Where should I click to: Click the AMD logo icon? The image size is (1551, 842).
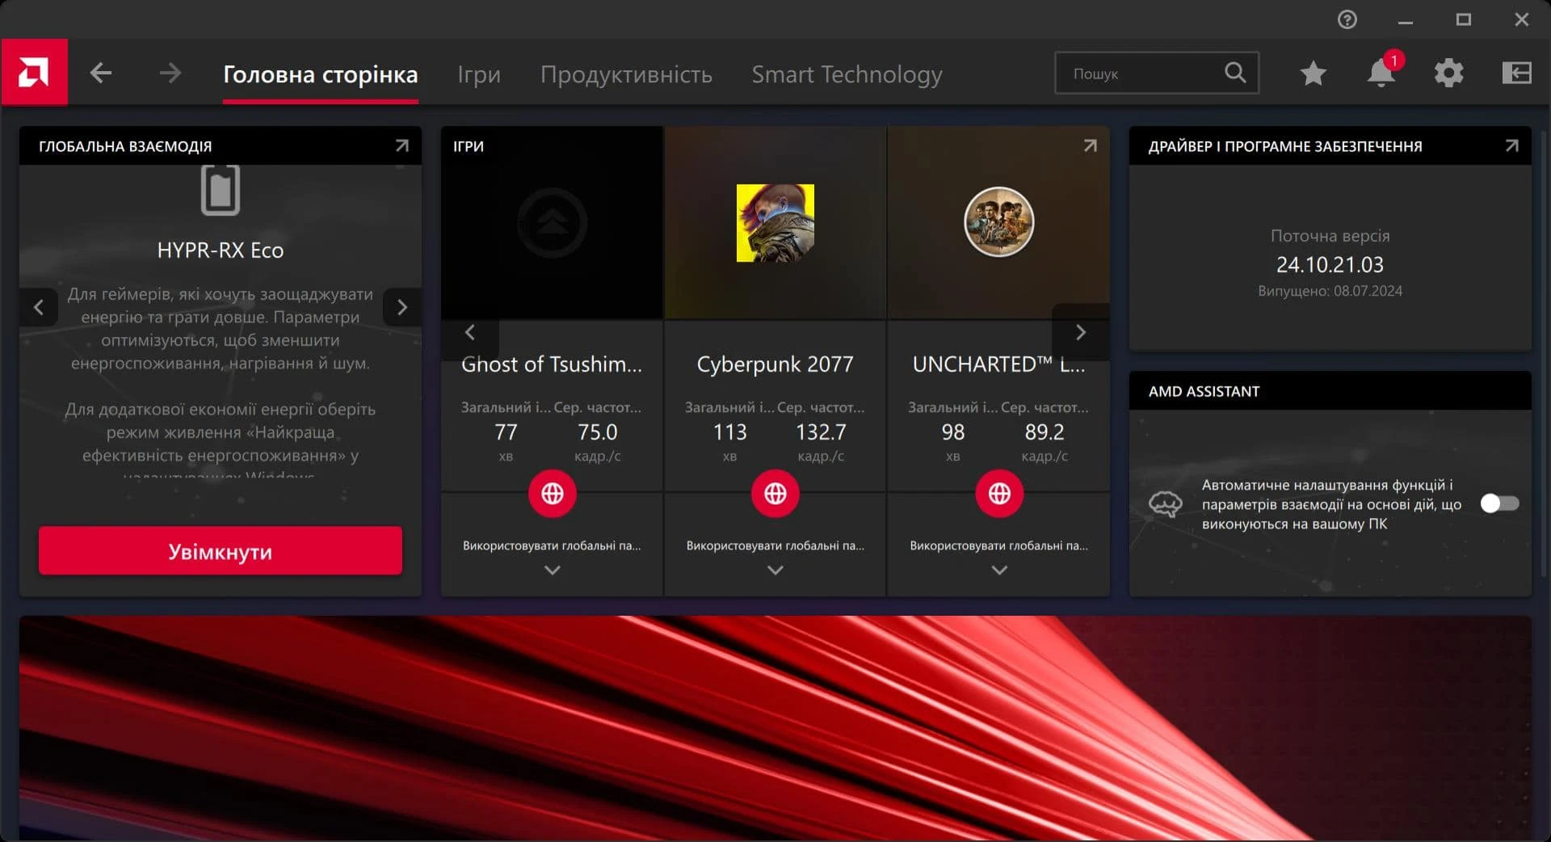tap(34, 73)
